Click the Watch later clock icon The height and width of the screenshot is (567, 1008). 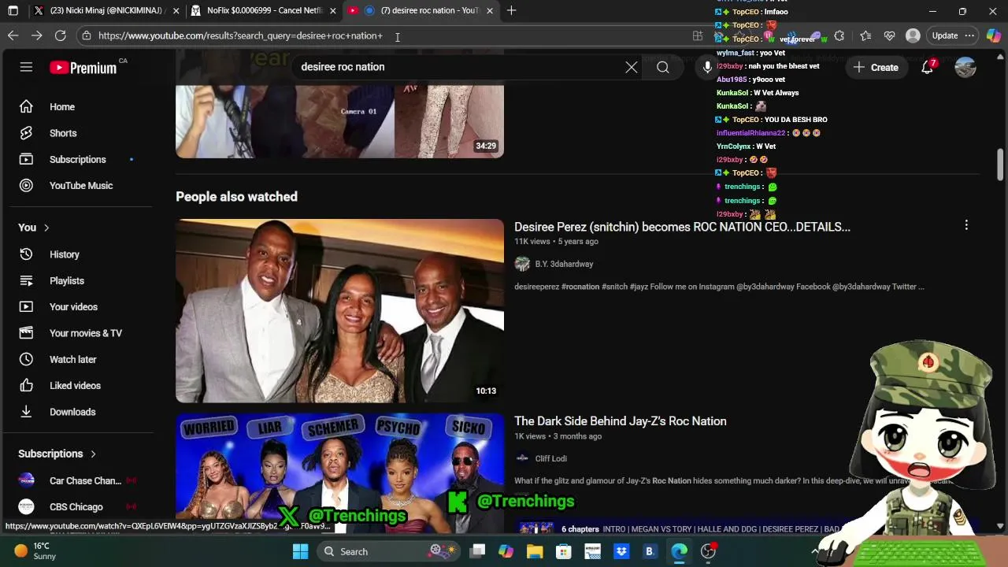point(26,359)
